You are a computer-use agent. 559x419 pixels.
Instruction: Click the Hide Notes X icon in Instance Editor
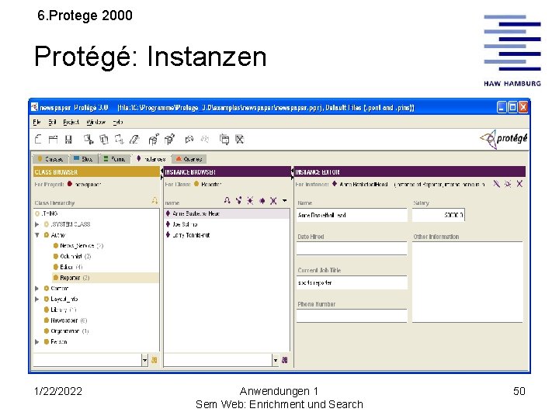(x=519, y=184)
